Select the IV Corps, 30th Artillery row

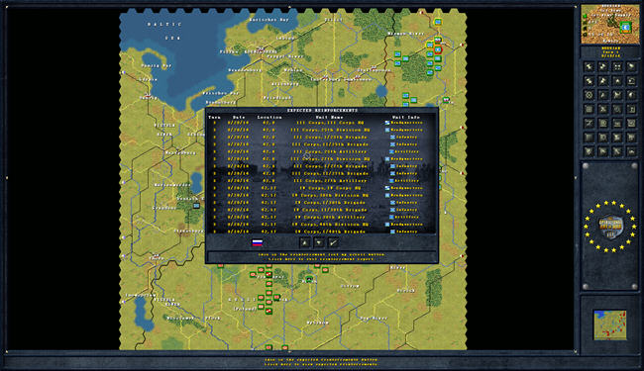click(x=322, y=218)
